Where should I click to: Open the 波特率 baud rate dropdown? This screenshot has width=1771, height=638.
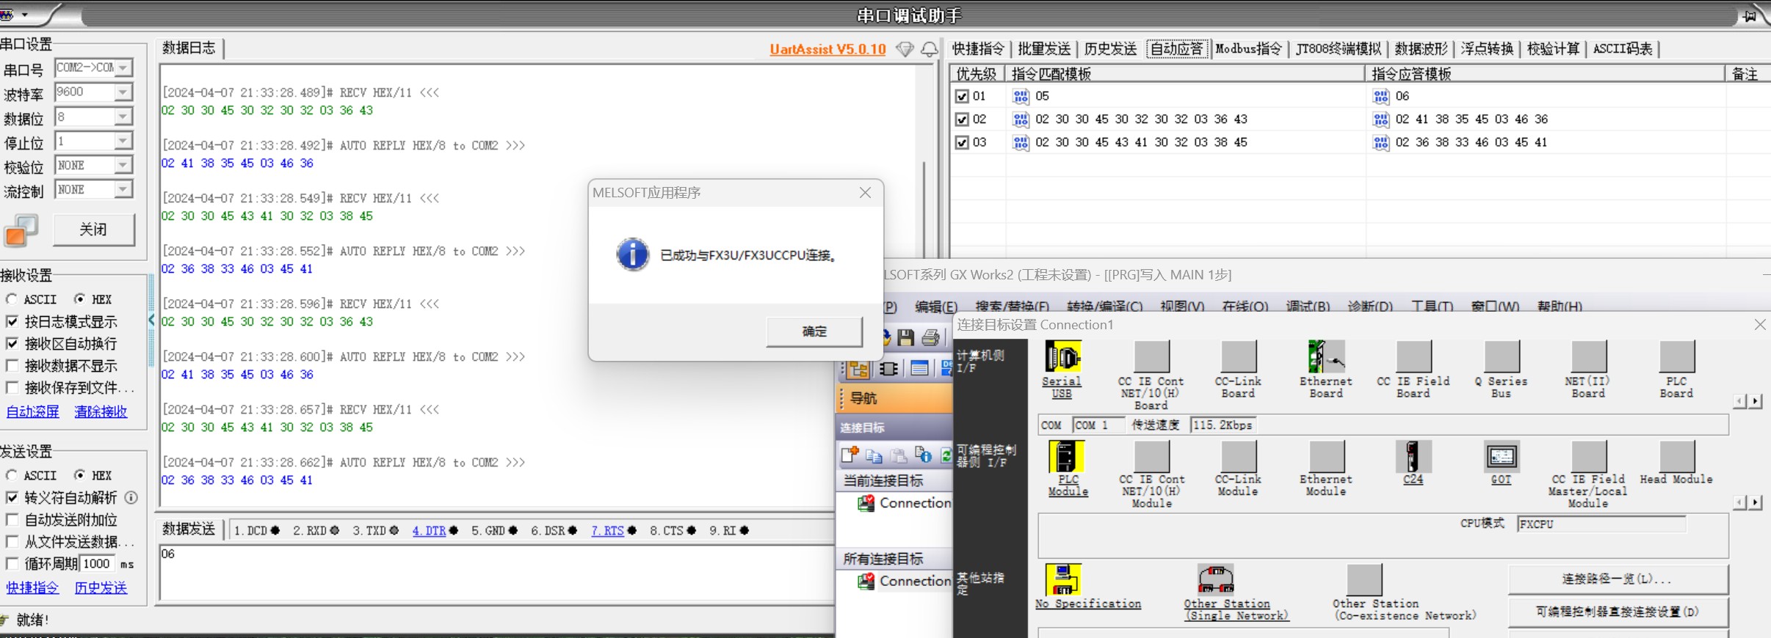[123, 92]
